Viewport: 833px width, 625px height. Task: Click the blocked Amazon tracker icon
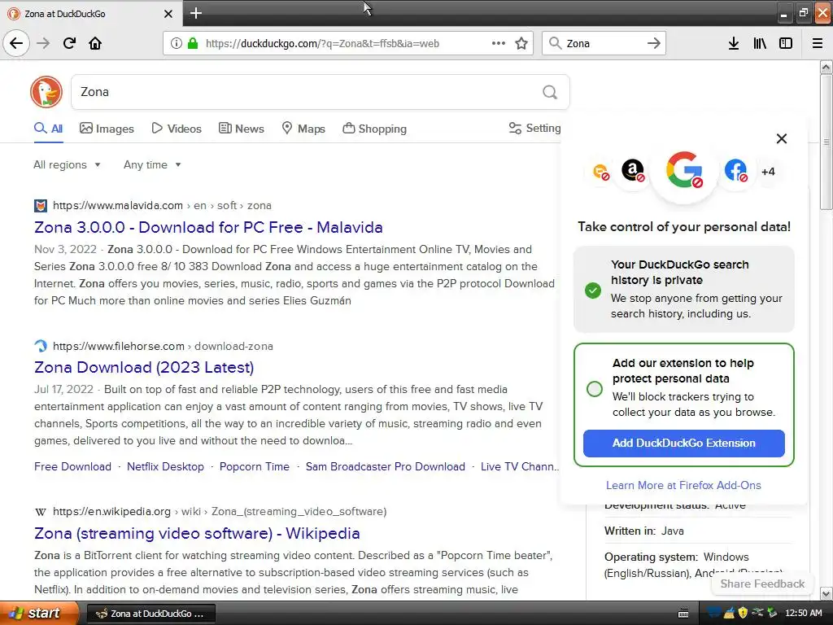[x=633, y=171]
